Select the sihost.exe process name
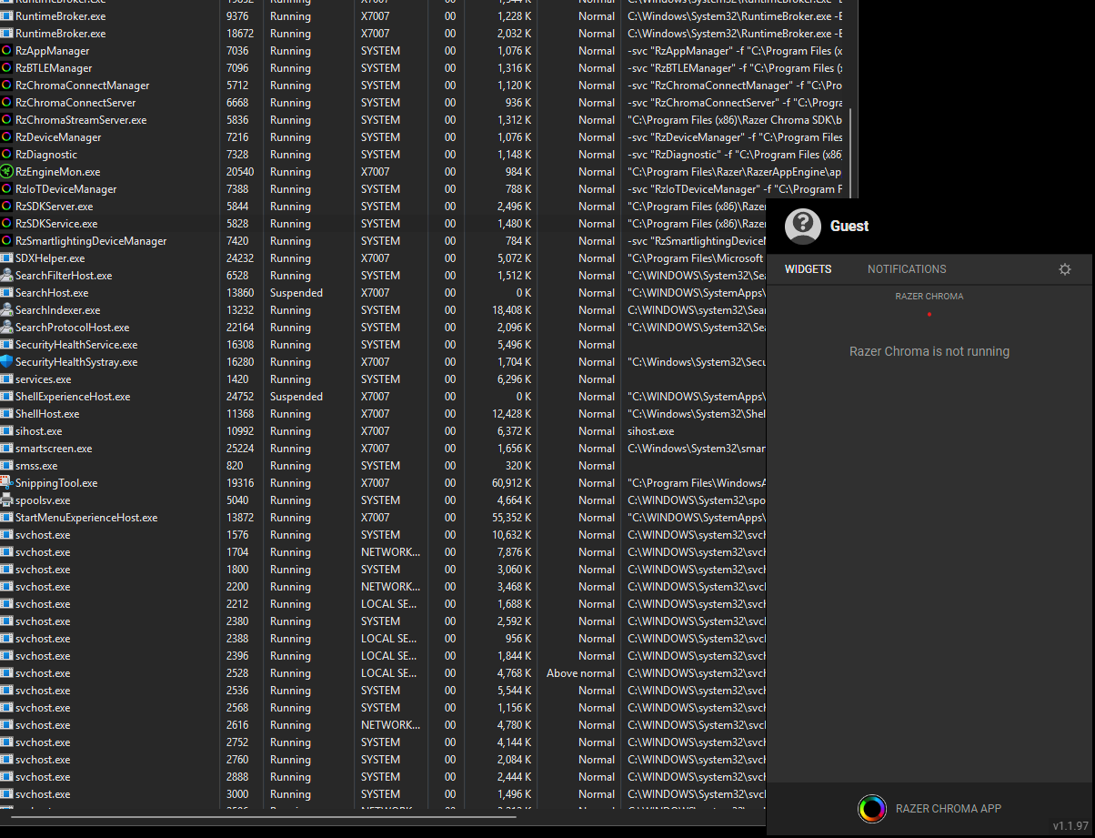 39,431
